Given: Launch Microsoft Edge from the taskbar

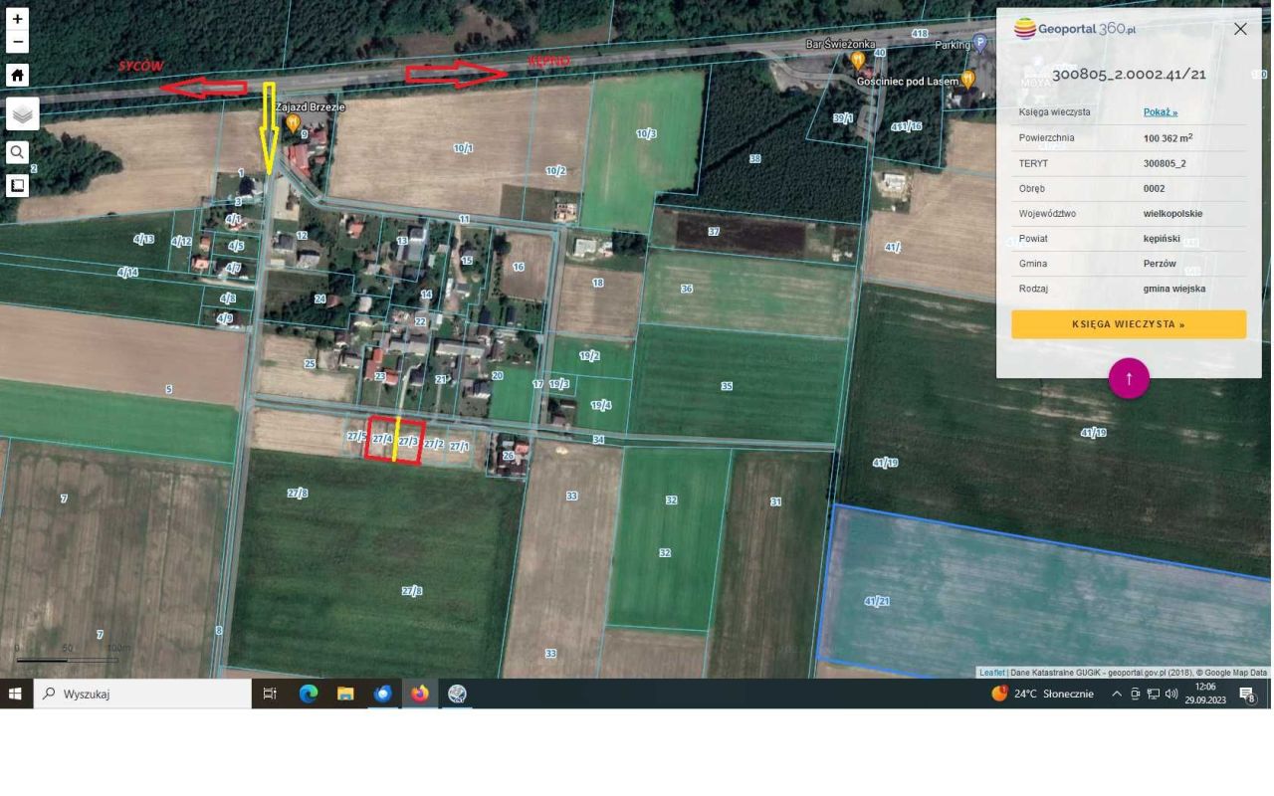Looking at the screenshot, I should point(308,694).
